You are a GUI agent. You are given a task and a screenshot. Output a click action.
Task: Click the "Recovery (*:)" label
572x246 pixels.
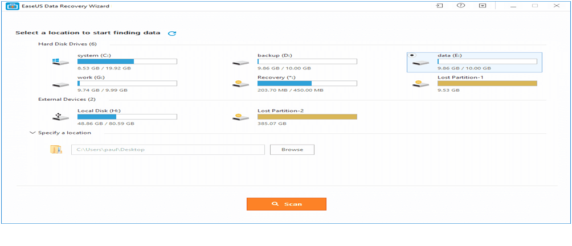pos(276,77)
